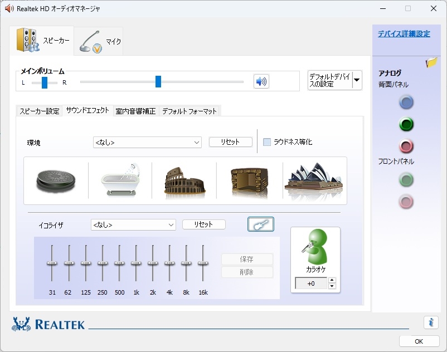Open the イコライザ preset dropdown
The height and width of the screenshot is (352, 447).
pos(133,224)
